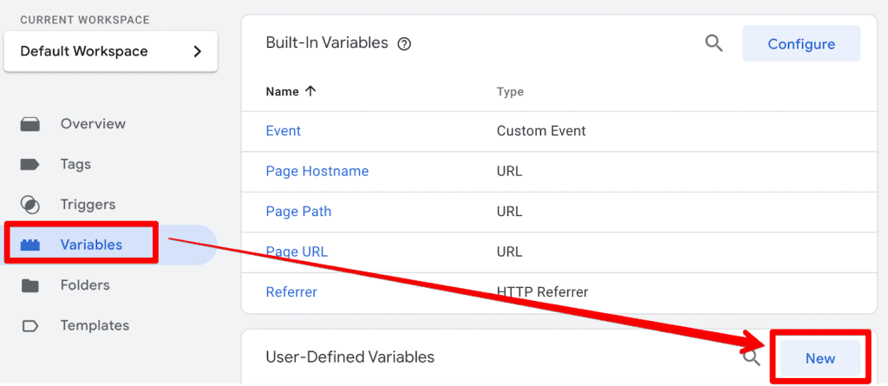Open the Page Hostname variable

pos(317,171)
